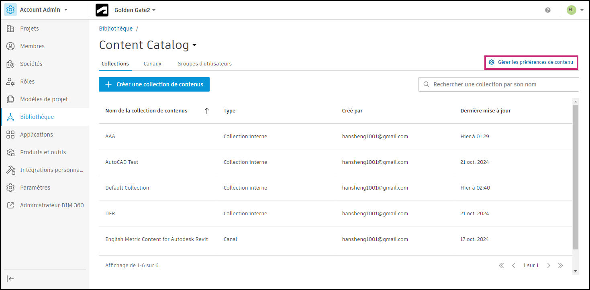Click the Hier à 02:40 date cell
The height and width of the screenshot is (290, 590).
tap(475, 188)
